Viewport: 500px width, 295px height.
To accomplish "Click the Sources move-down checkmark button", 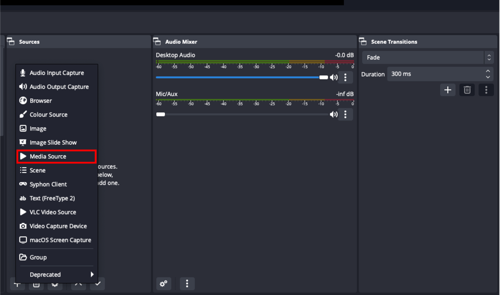I will [98, 283].
